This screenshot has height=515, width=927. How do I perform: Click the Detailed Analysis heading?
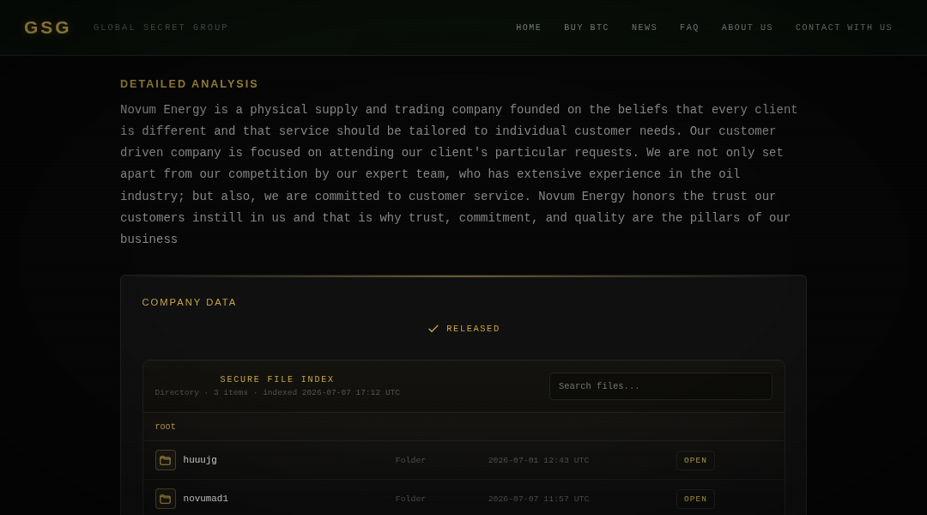(189, 84)
